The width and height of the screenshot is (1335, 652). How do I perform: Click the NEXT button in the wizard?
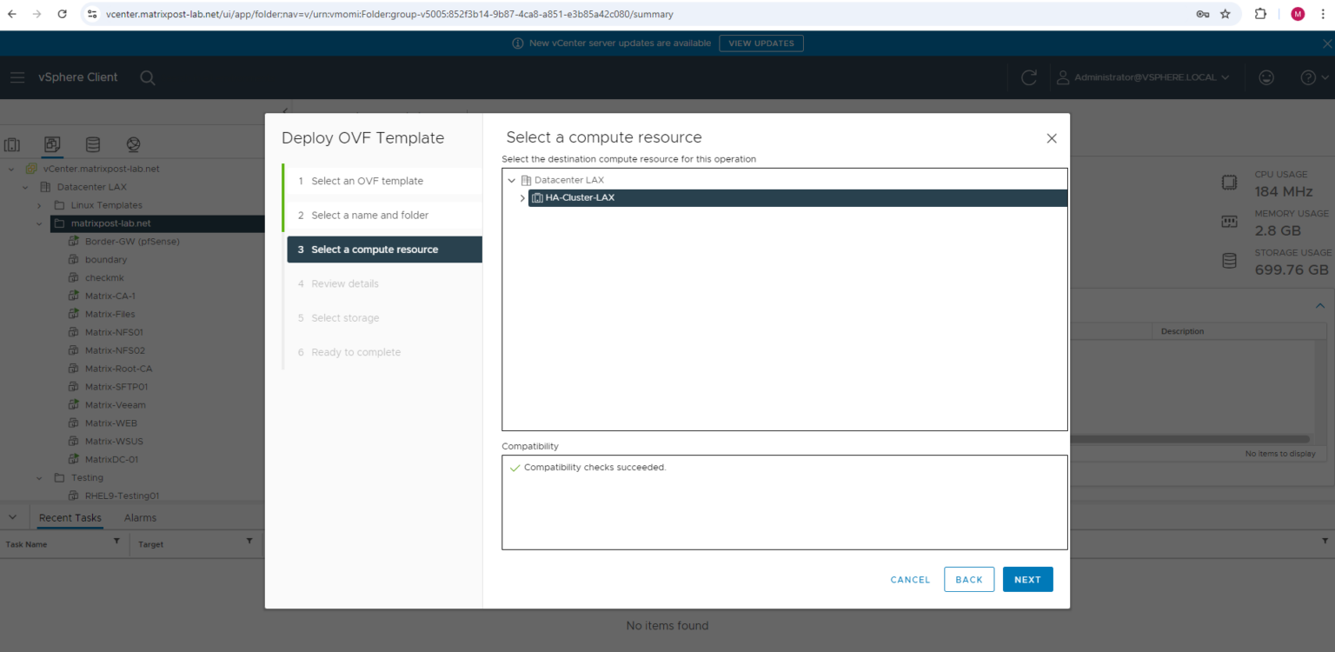point(1027,579)
